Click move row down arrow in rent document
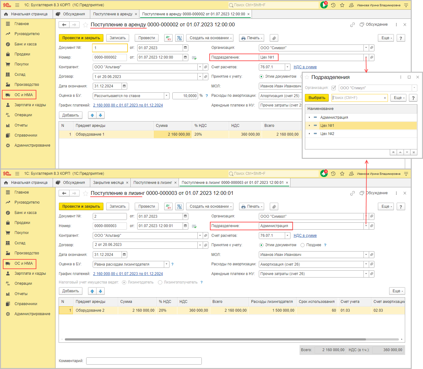This screenshot has width=423, height=369. click(100, 115)
